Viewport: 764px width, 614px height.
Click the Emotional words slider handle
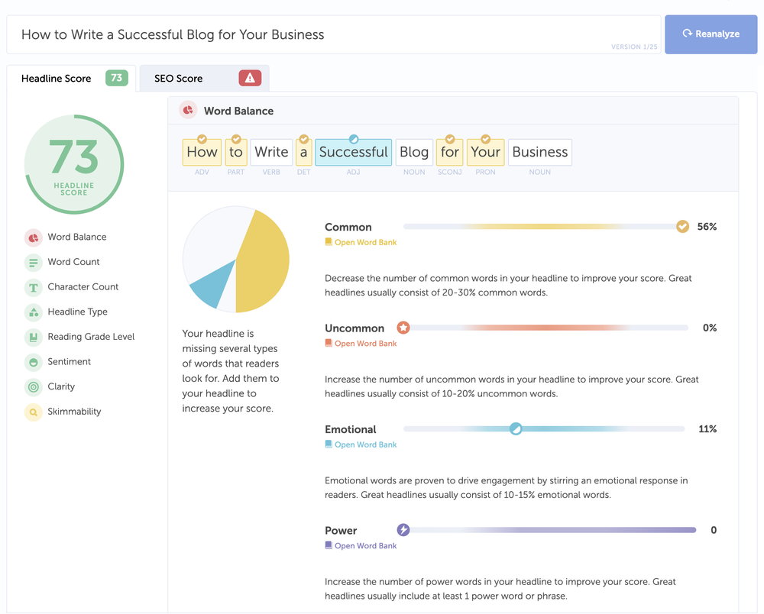click(516, 428)
